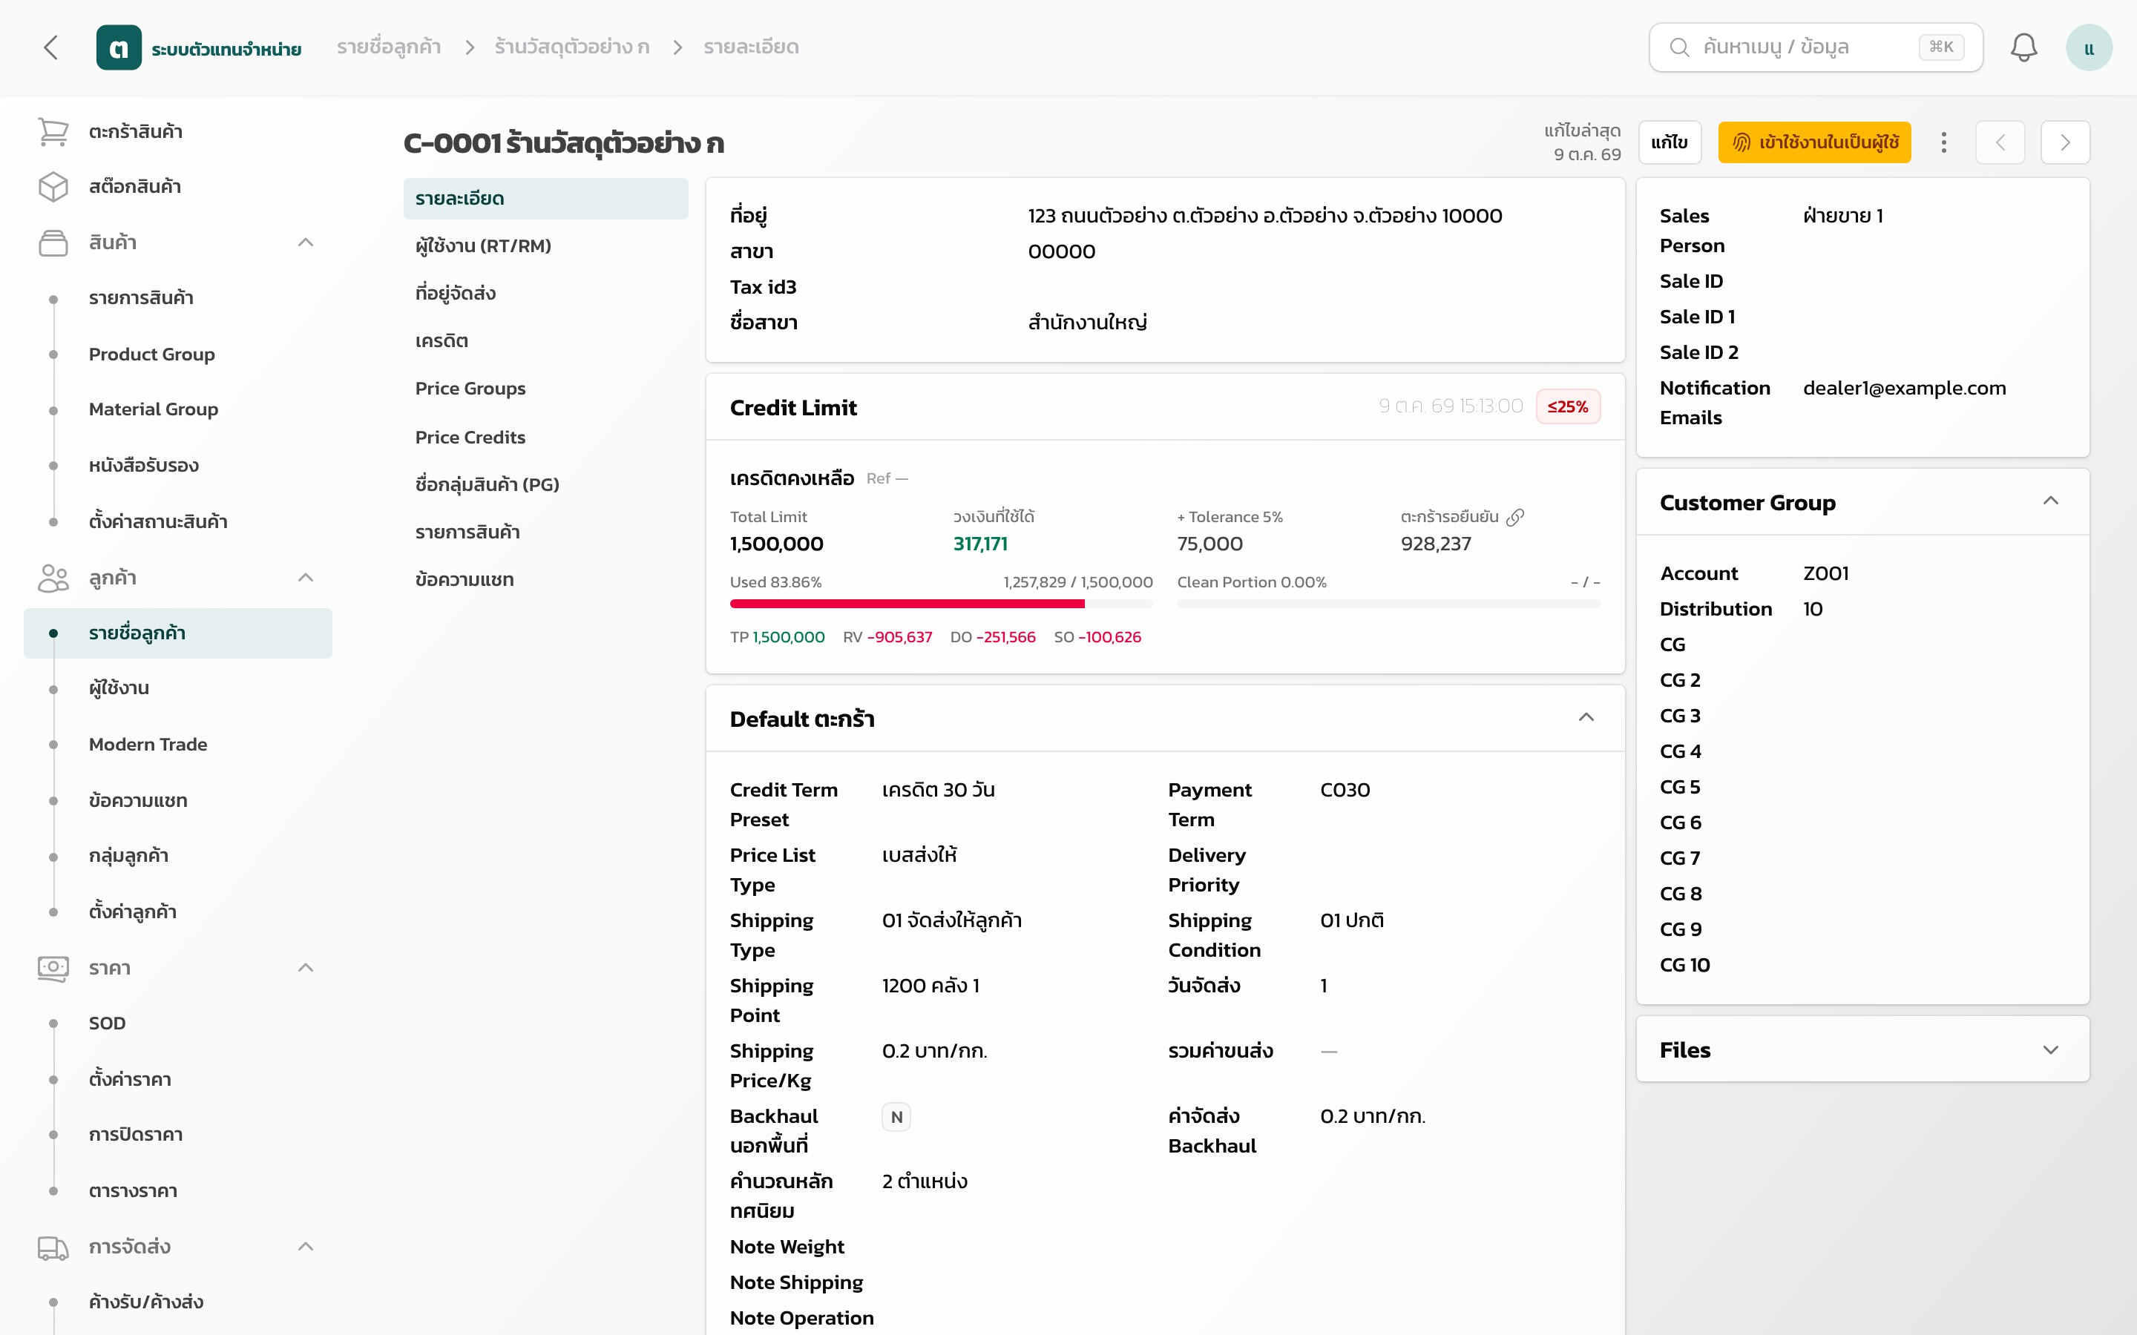Click the สินค้า folder icon
The width and height of the screenshot is (2137, 1335).
tap(53, 242)
